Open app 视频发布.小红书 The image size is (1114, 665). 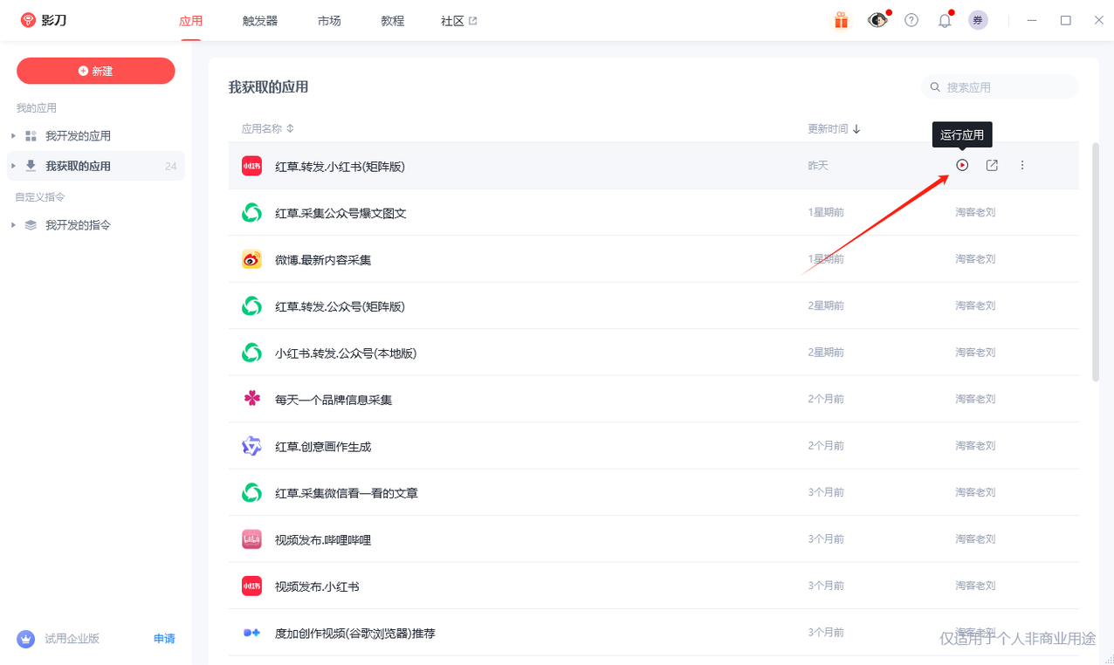point(317,586)
